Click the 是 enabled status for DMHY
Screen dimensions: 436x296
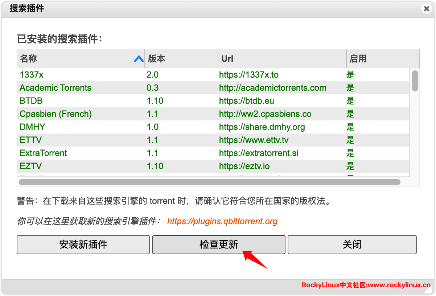(350, 127)
